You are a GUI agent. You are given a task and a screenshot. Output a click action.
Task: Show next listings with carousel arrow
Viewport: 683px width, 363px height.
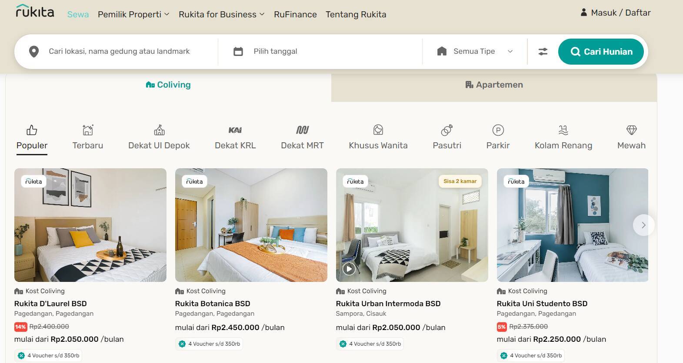643,225
